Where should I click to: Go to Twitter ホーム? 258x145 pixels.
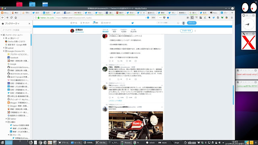(x=74, y=23)
